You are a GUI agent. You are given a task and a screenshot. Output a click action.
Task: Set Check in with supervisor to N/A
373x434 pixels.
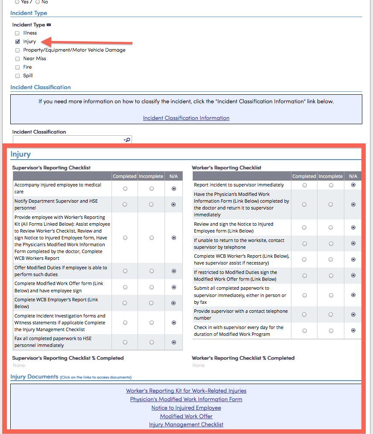(353, 330)
